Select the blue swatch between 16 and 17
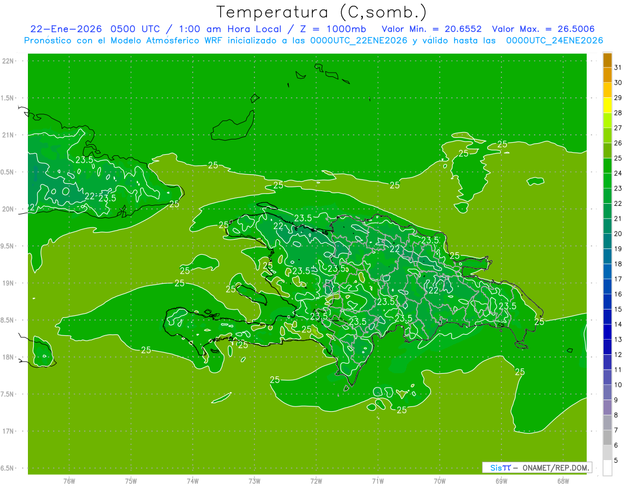This screenshot has width=632, height=488. (x=607, y=286)
